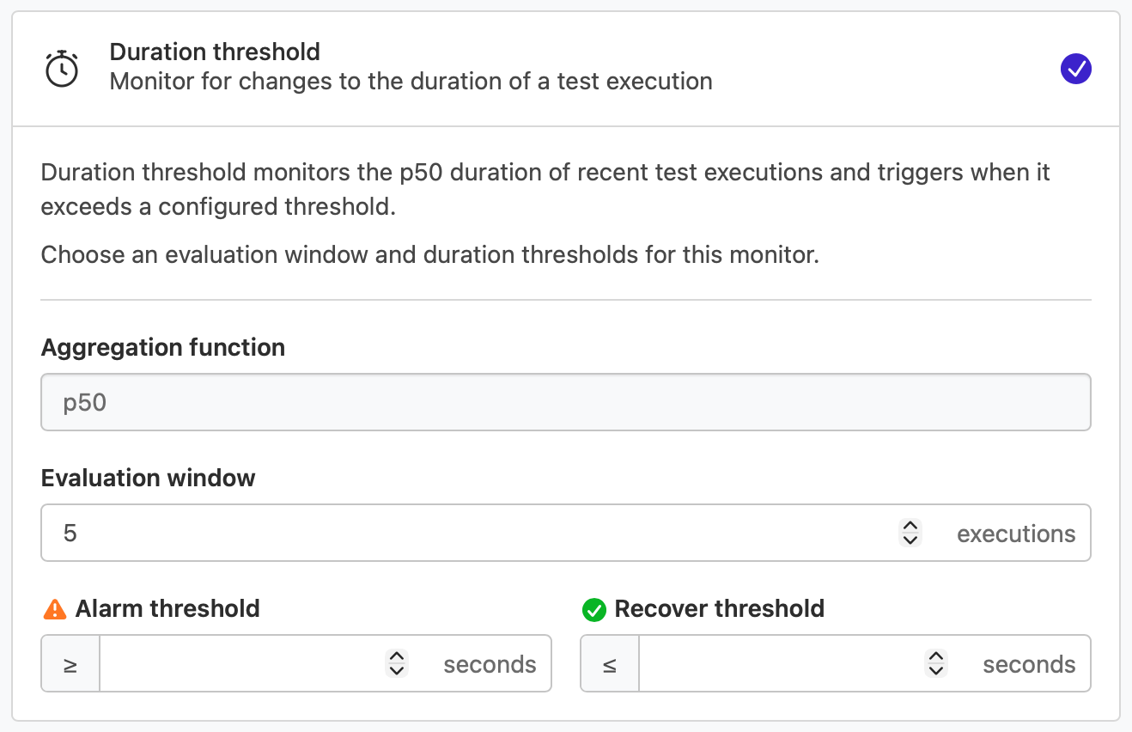Select the Duration threshold section header row

pos(566,67)
